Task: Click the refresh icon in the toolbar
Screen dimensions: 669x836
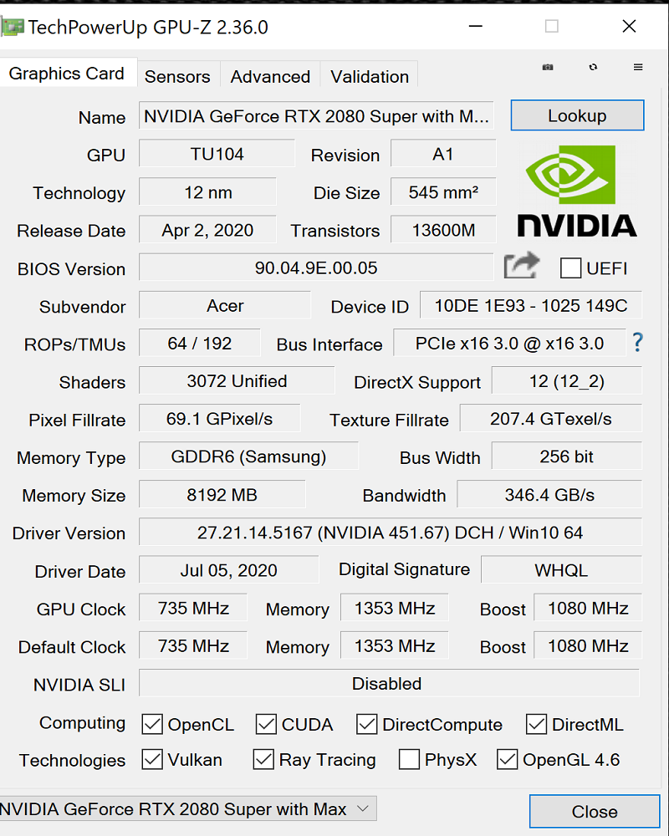Action: point(593,67)
